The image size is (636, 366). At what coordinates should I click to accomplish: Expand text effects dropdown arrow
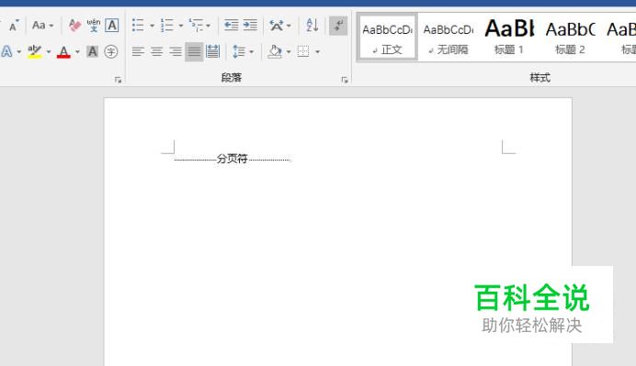pos(18,51)
